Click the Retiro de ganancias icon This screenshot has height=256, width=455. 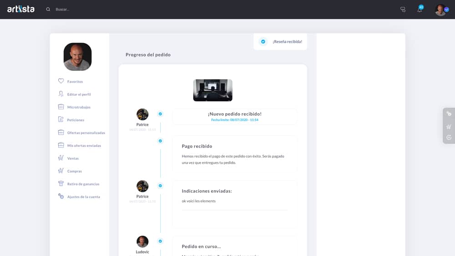pos(61,184)
